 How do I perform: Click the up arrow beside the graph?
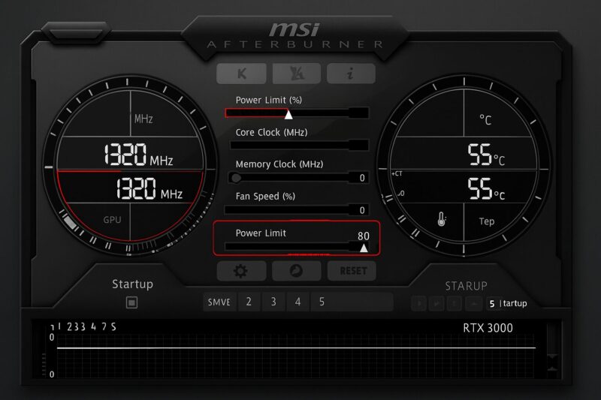point(552,368)
